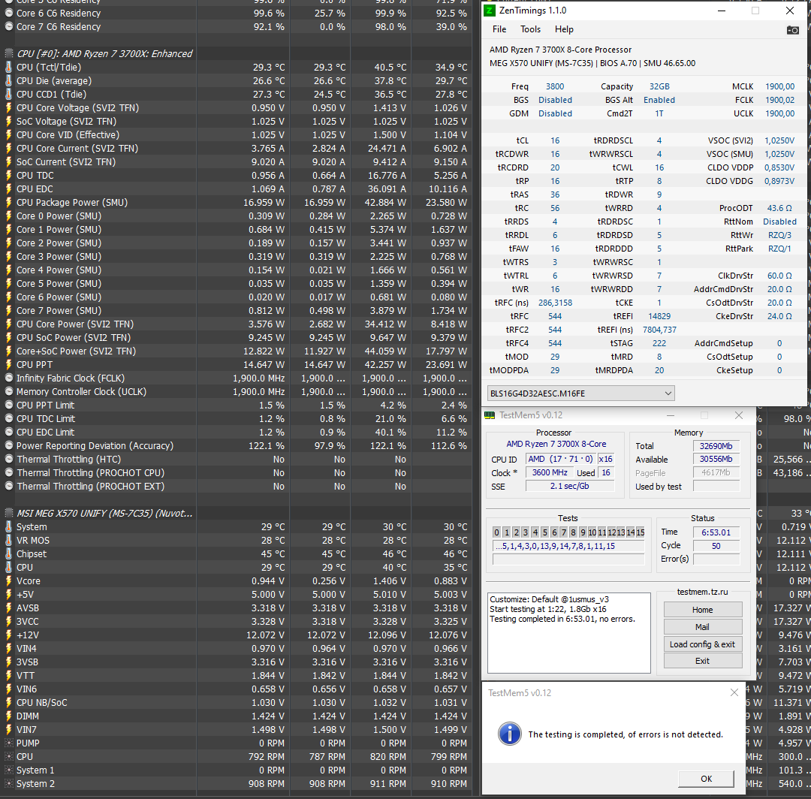Expand the BLS16G4D32AESC.M16FE module dropdown
Screen dimensions: 811x799
(580, 393)
